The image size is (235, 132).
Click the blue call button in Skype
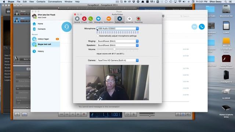point(202,27)
